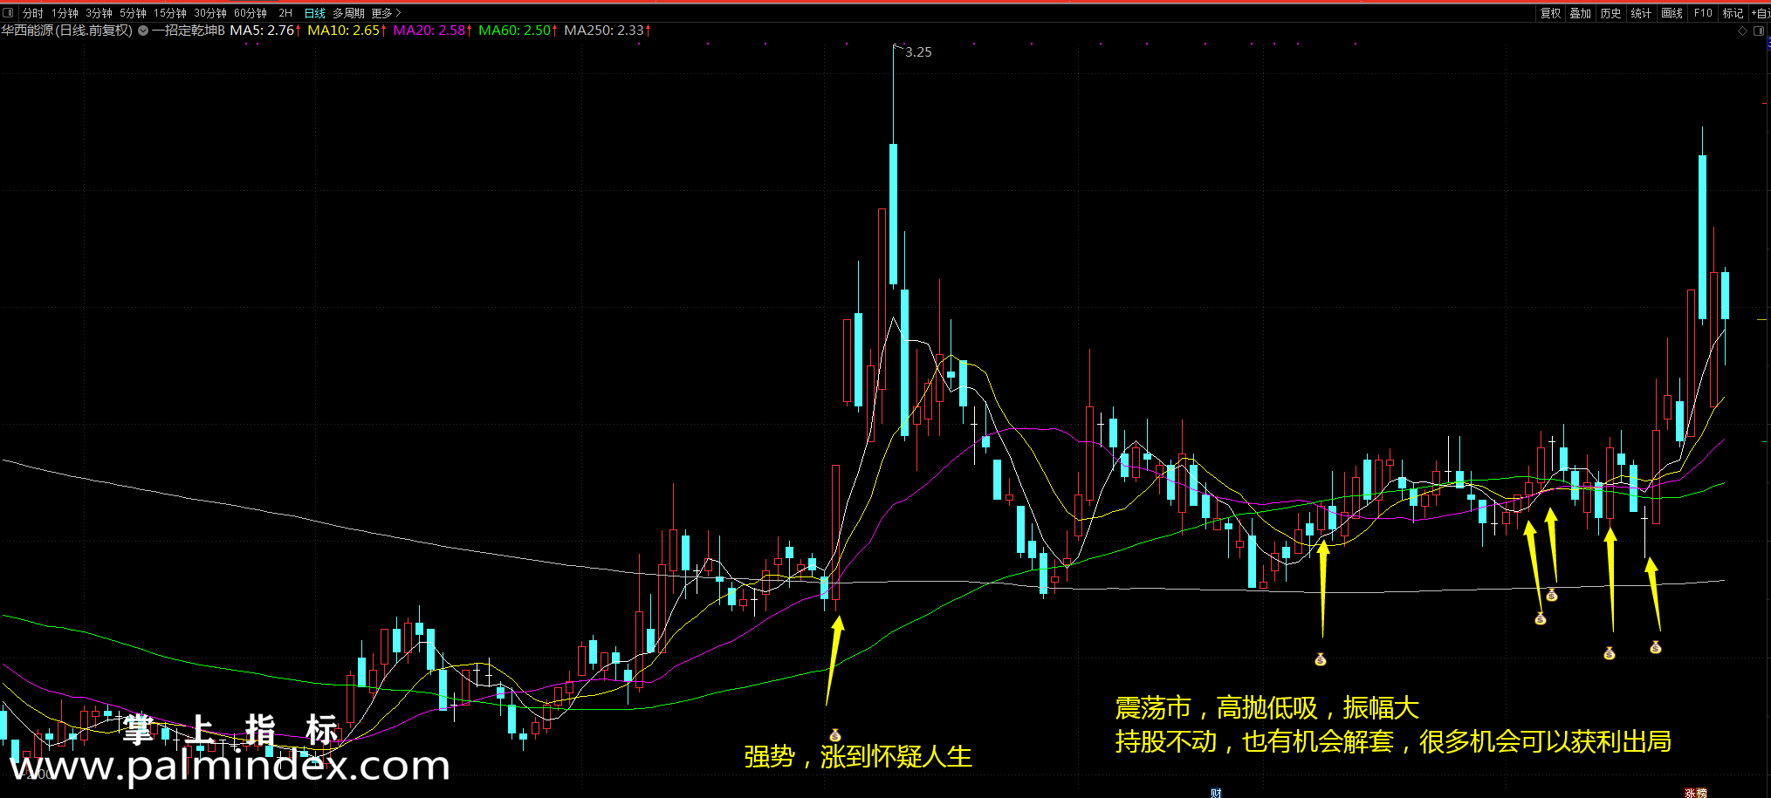Viewport: 1771px width, 798px height.
Task: Click the 财 marker on bottom axis
Action: 1216,793
